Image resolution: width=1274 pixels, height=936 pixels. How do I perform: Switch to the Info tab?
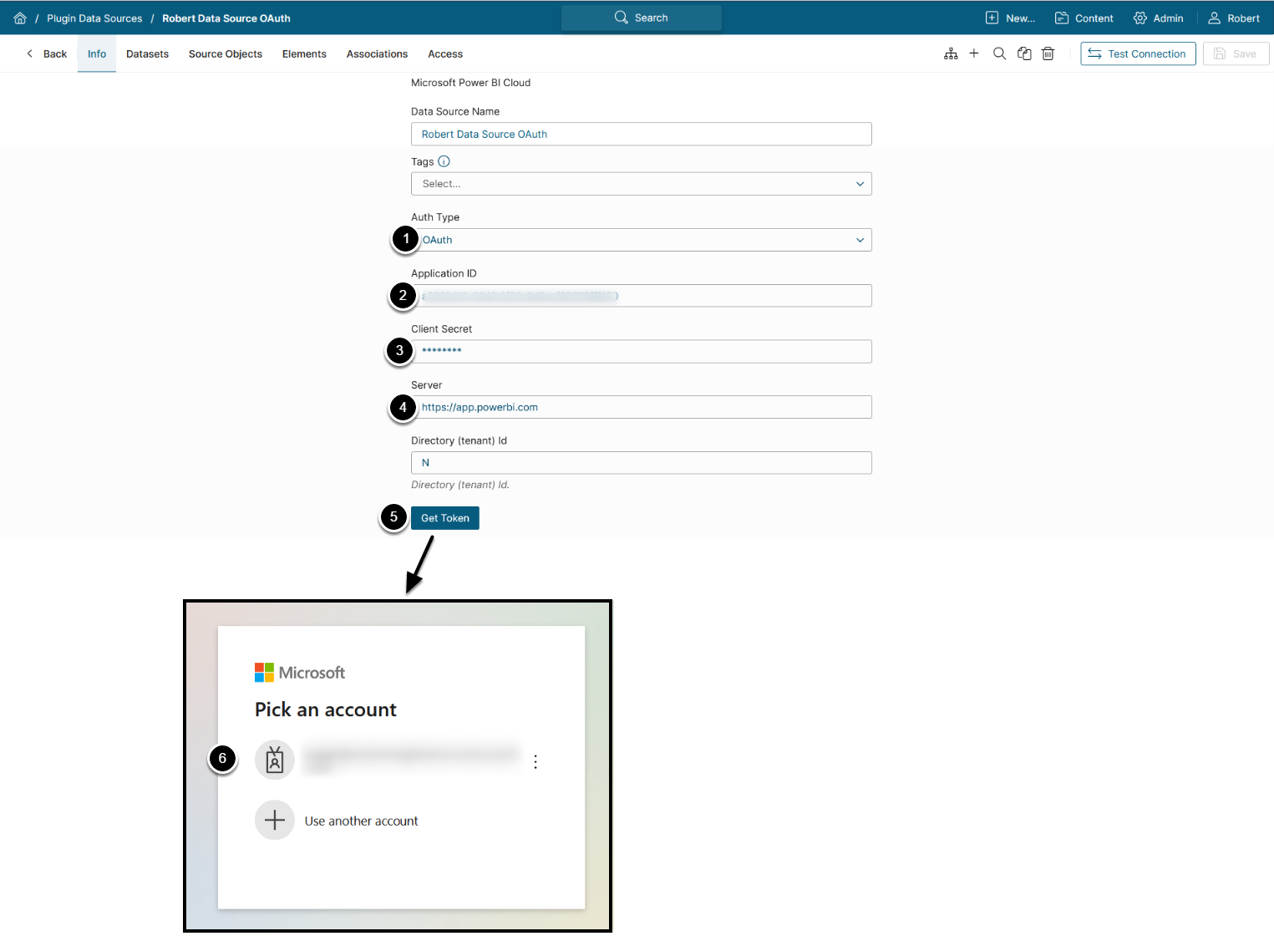click(97, 53)
